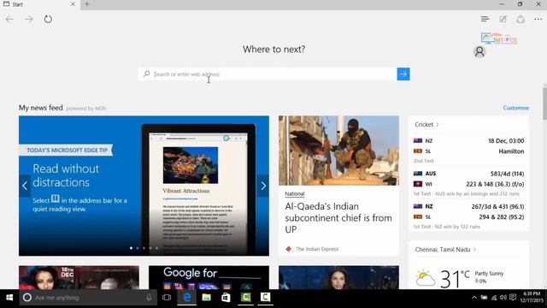Expand Chennai, Tamil Nadu weather chevron
Screen dimensions: 547x308
[x=475, y=250]
